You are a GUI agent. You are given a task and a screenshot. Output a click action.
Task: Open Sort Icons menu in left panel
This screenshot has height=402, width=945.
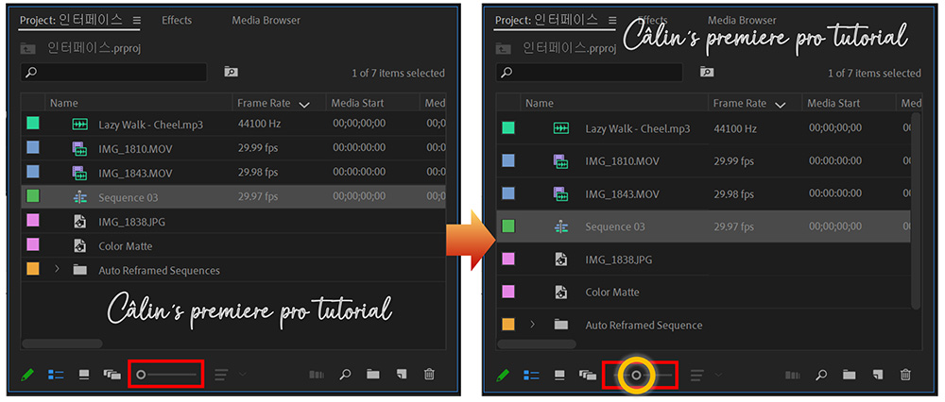point(221,375)
